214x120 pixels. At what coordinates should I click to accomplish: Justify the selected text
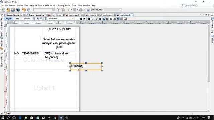click(x=107, y=19)
